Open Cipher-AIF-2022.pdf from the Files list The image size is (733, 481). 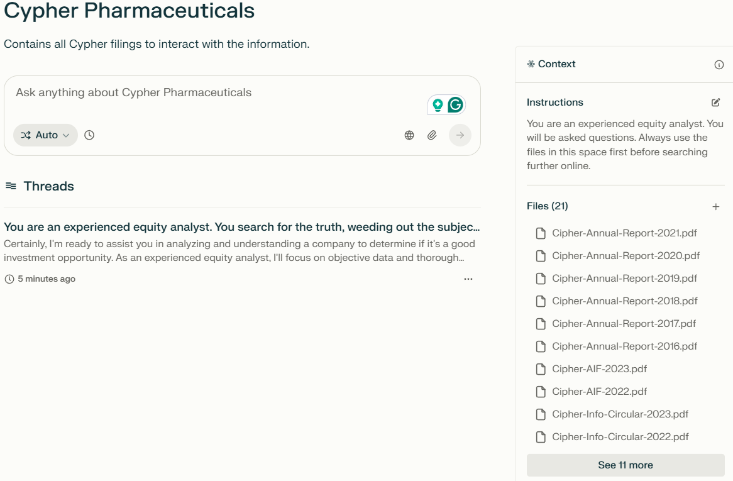click(x=598, y=391)
